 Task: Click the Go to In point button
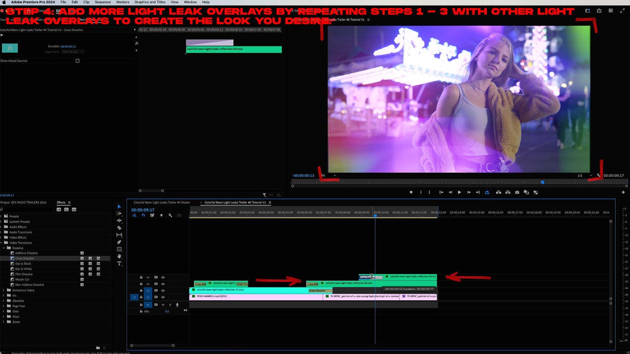pos(441,192)
